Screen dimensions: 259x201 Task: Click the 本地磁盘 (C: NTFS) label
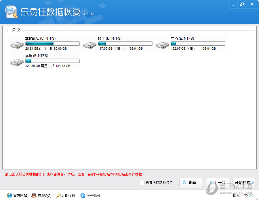[40, 38]
